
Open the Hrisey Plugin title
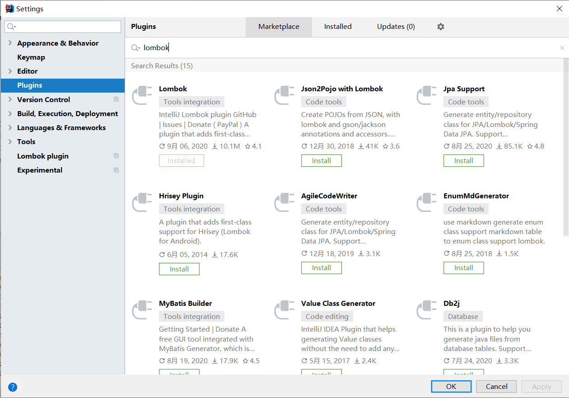pos(181,196)
